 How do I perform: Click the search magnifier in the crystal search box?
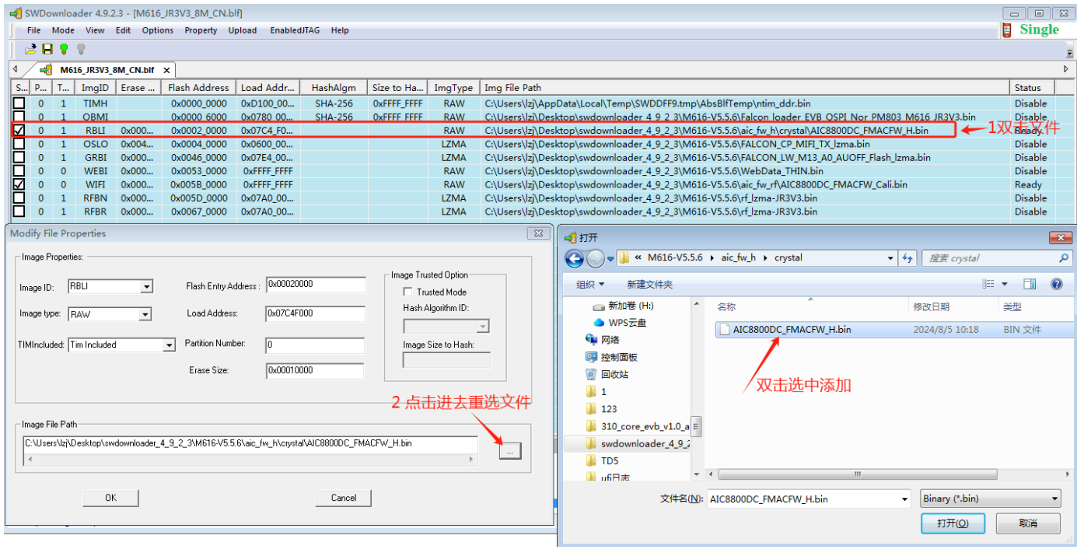click(1064, 258)
